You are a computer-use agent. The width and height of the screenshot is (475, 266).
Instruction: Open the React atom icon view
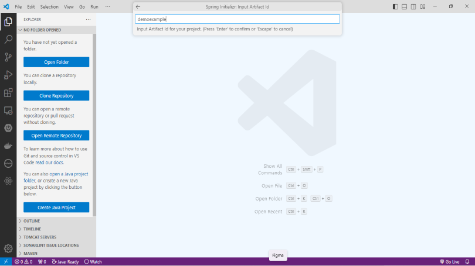click(x=8, y=181)
